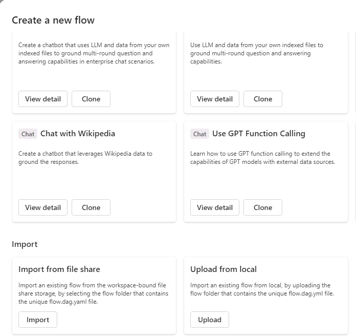Click Upload button under Upload from local
The image size is (356, 336).
(x=210, y=320)
